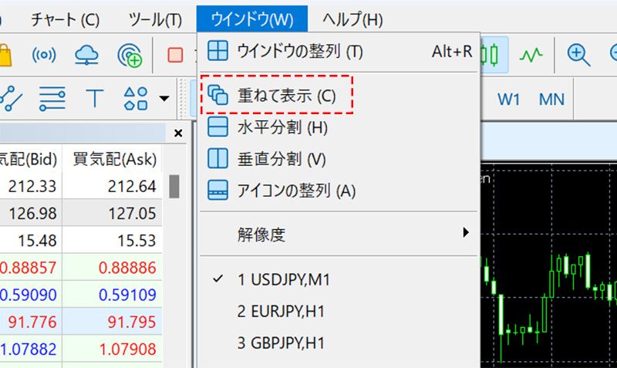This screenshot has height=368, width=617.
Task: Select the MN timeframe button
Action: coord(551,99)
